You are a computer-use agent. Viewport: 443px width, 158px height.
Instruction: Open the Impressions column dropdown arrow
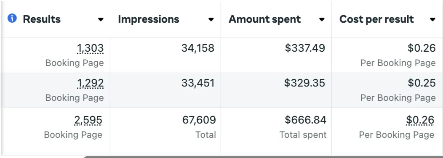click(x=211, y=19)
